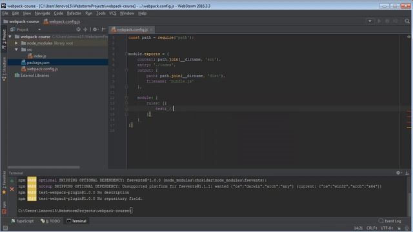Image resolution: width=413 pixels, height=232 pixels.
Task: Change file encoding UTF-8 in status bar
Action: pos(387,228)
